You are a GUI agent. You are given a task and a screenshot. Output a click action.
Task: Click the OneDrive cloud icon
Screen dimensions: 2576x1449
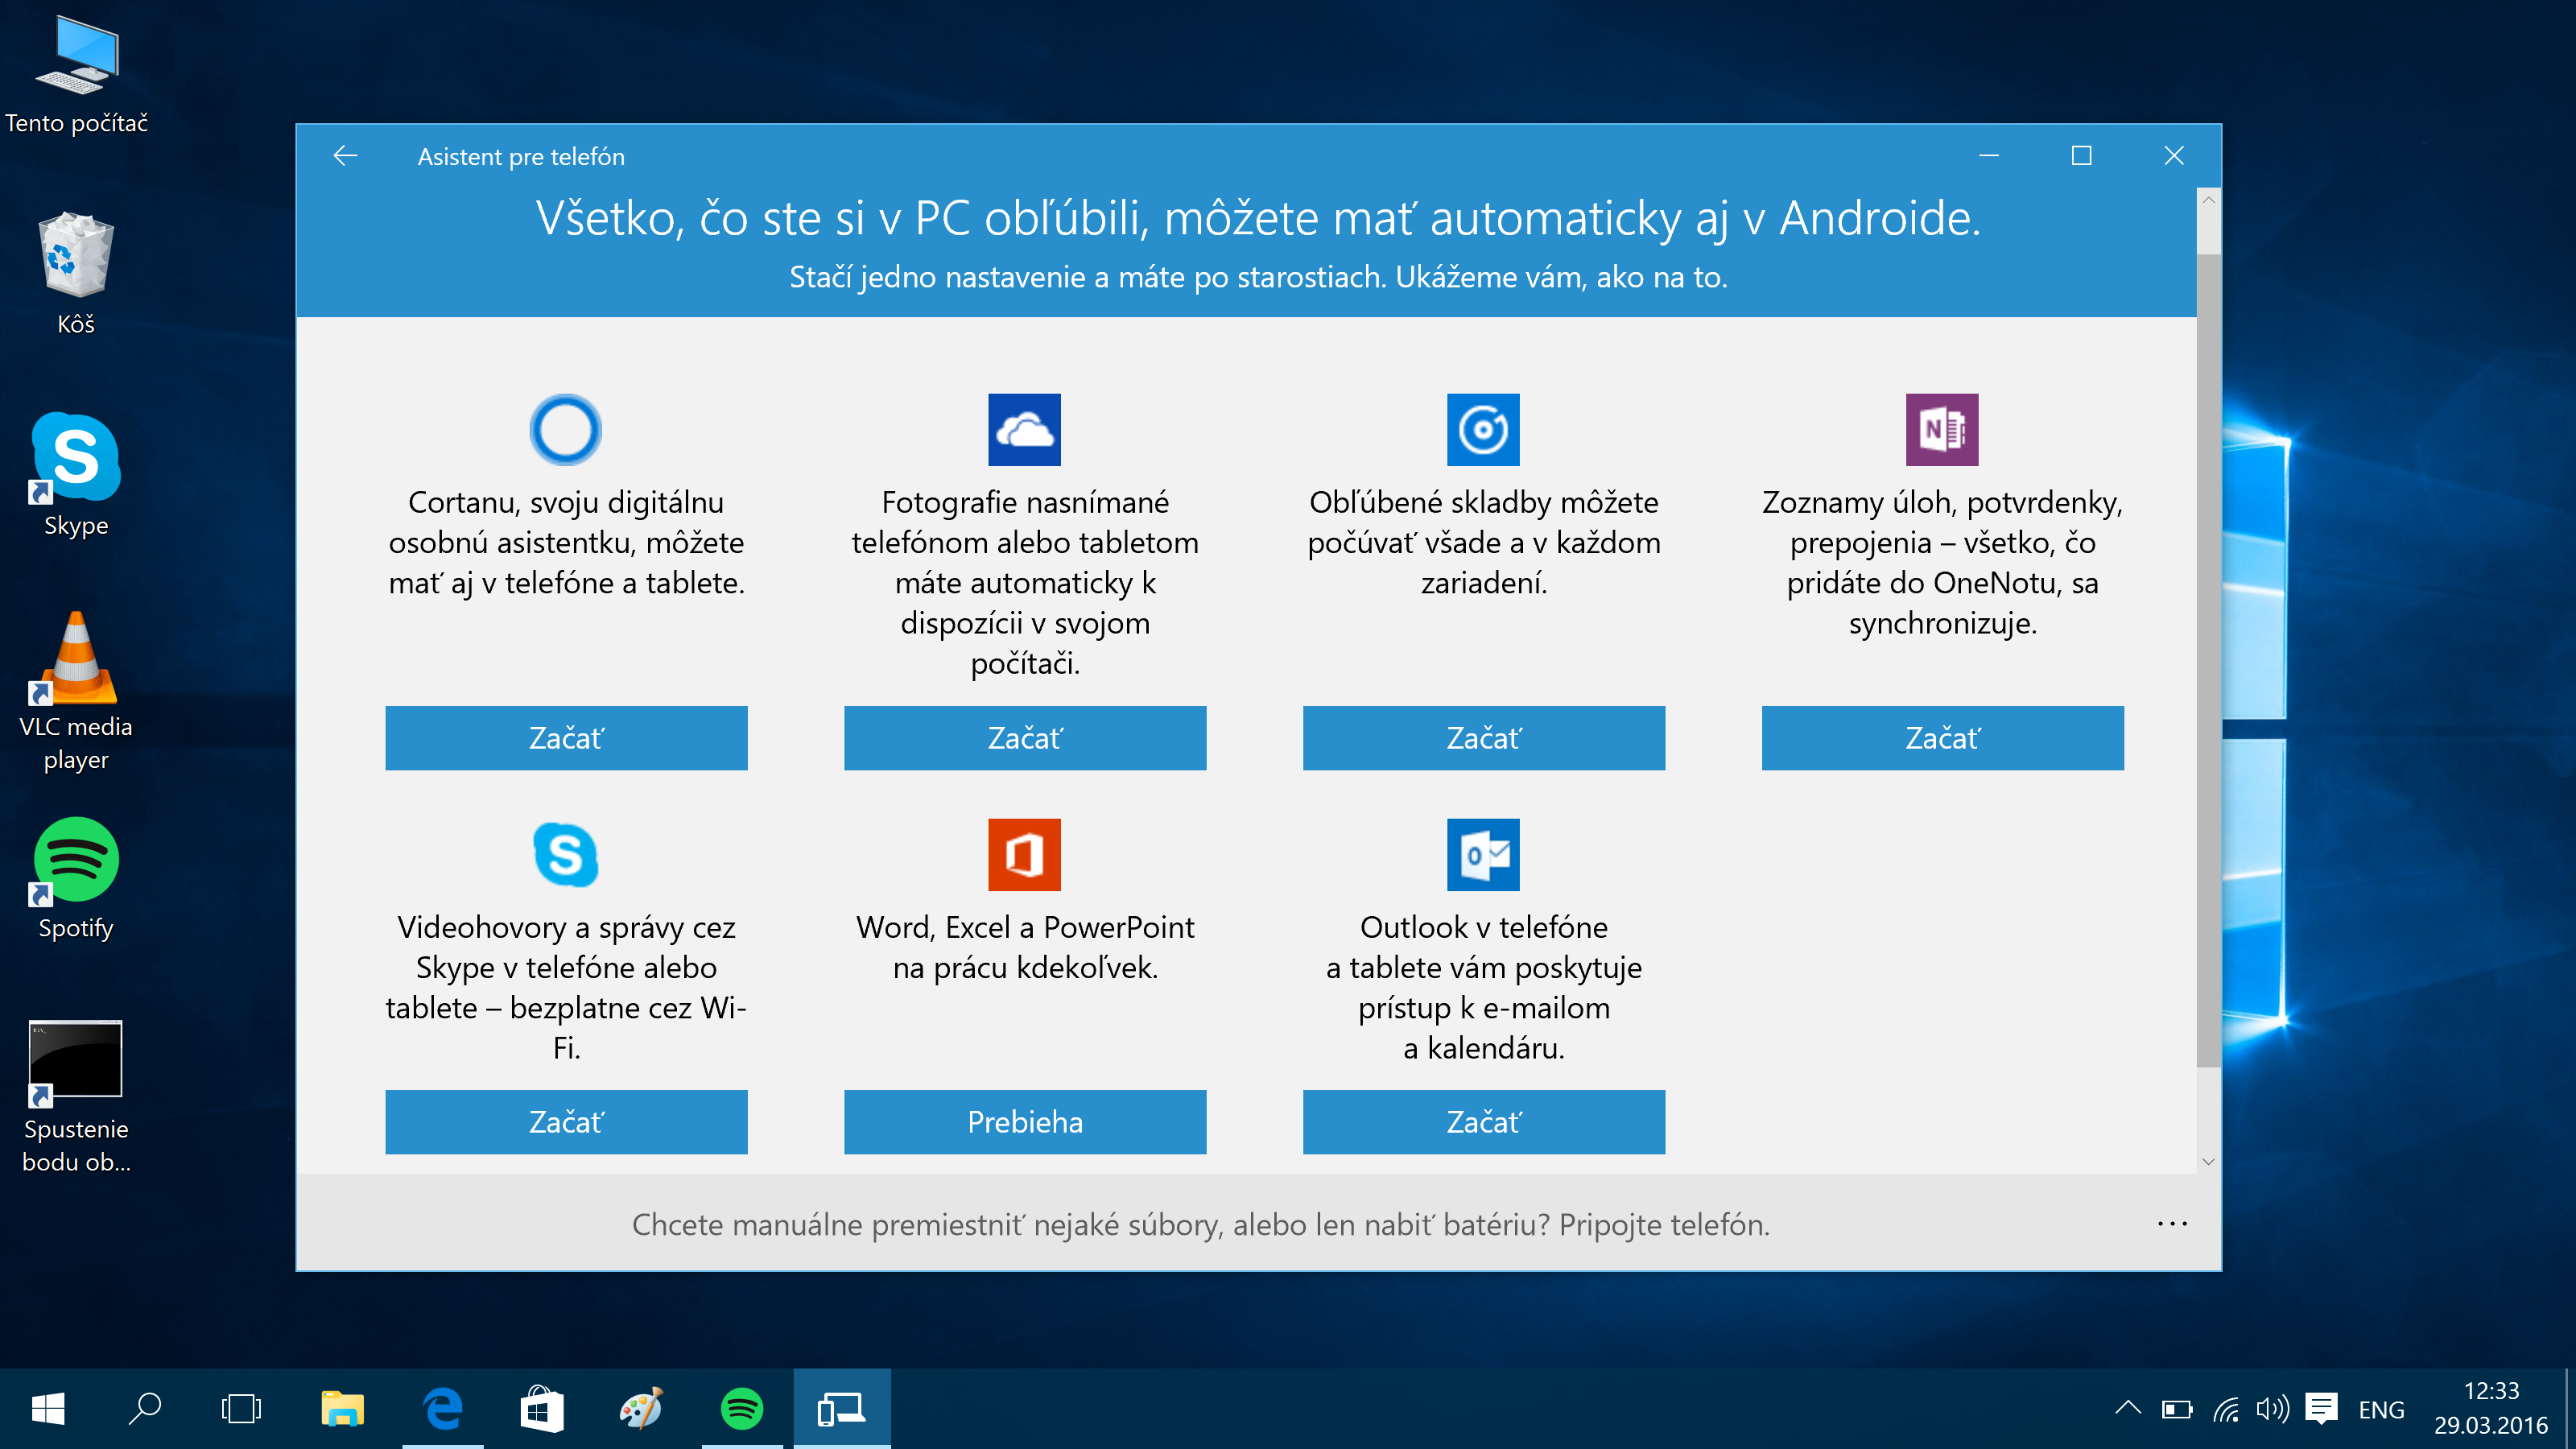1024,429
